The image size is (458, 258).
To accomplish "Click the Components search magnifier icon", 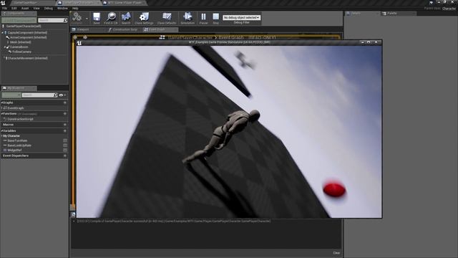I will 65,20.
